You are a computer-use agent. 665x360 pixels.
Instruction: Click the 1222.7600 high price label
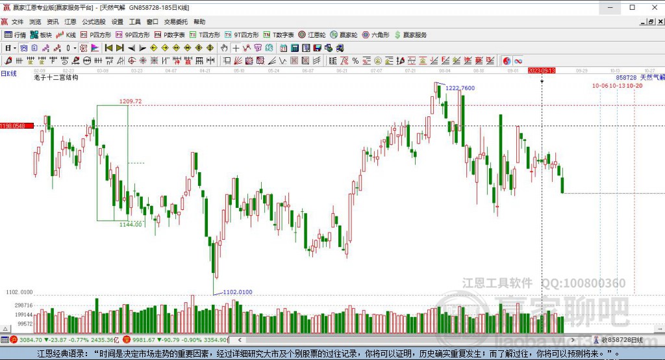tap(460, 88)
